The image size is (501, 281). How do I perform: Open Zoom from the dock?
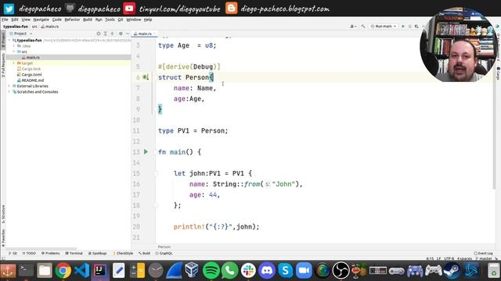pyautogui.click(x=304, y=271)
